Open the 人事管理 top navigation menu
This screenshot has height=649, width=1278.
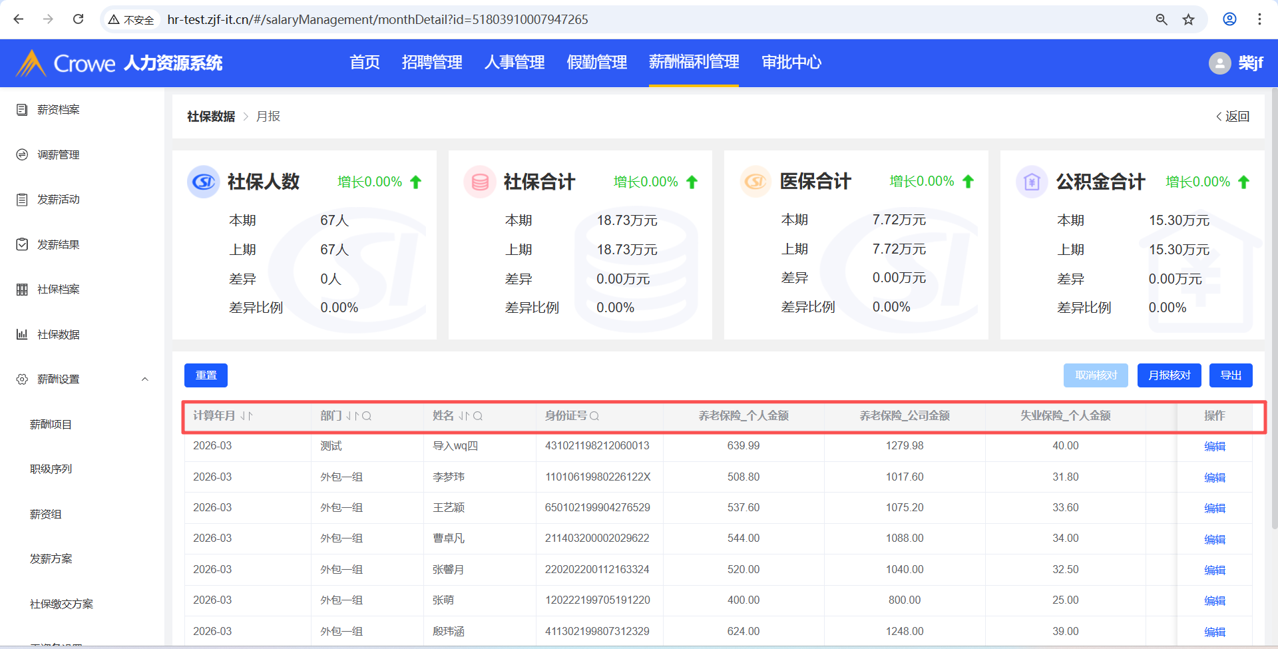tap(514, 63)
